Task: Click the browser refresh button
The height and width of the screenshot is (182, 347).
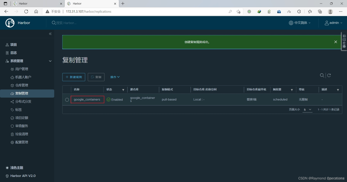Action: click(26, 11)
